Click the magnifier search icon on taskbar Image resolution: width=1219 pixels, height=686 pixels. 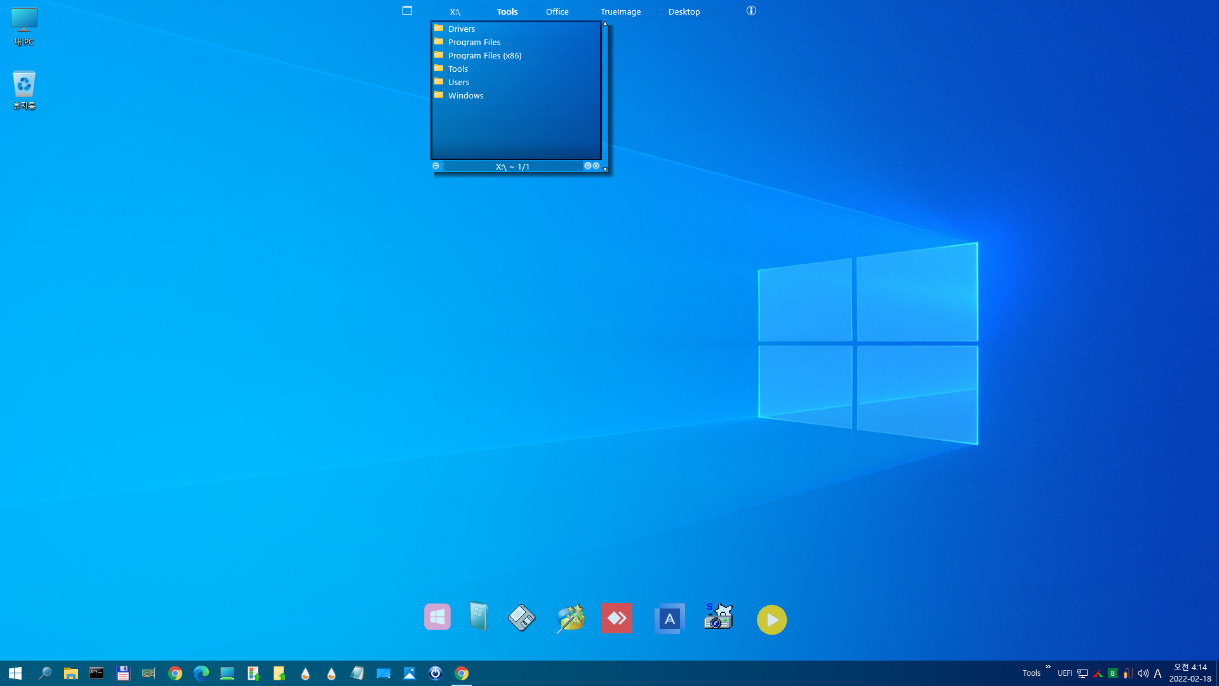click(x=44, y=673)
